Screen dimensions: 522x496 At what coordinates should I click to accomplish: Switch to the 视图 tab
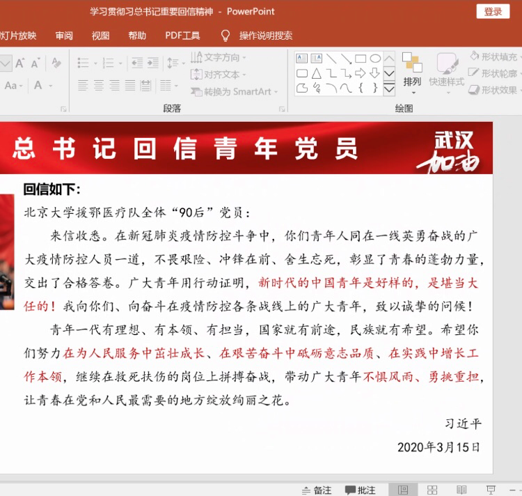pyautogui.click(x=100, y=36)
